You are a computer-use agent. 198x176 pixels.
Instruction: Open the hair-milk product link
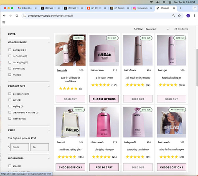(x=62, y=70)
